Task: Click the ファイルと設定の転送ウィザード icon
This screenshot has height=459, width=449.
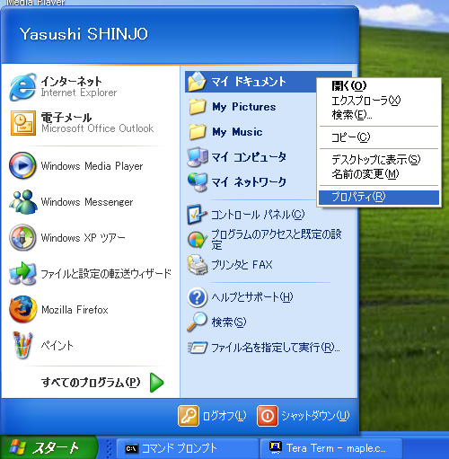Action: [23, 273]
